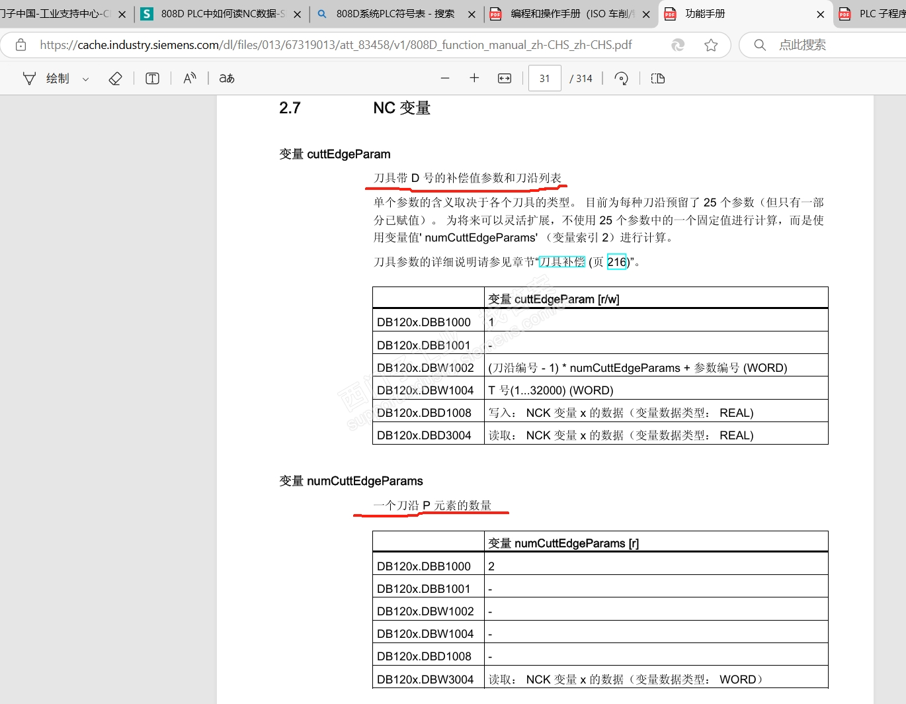Rotate the PDF page
Viewport: 906px width, 704px height.
621,78
